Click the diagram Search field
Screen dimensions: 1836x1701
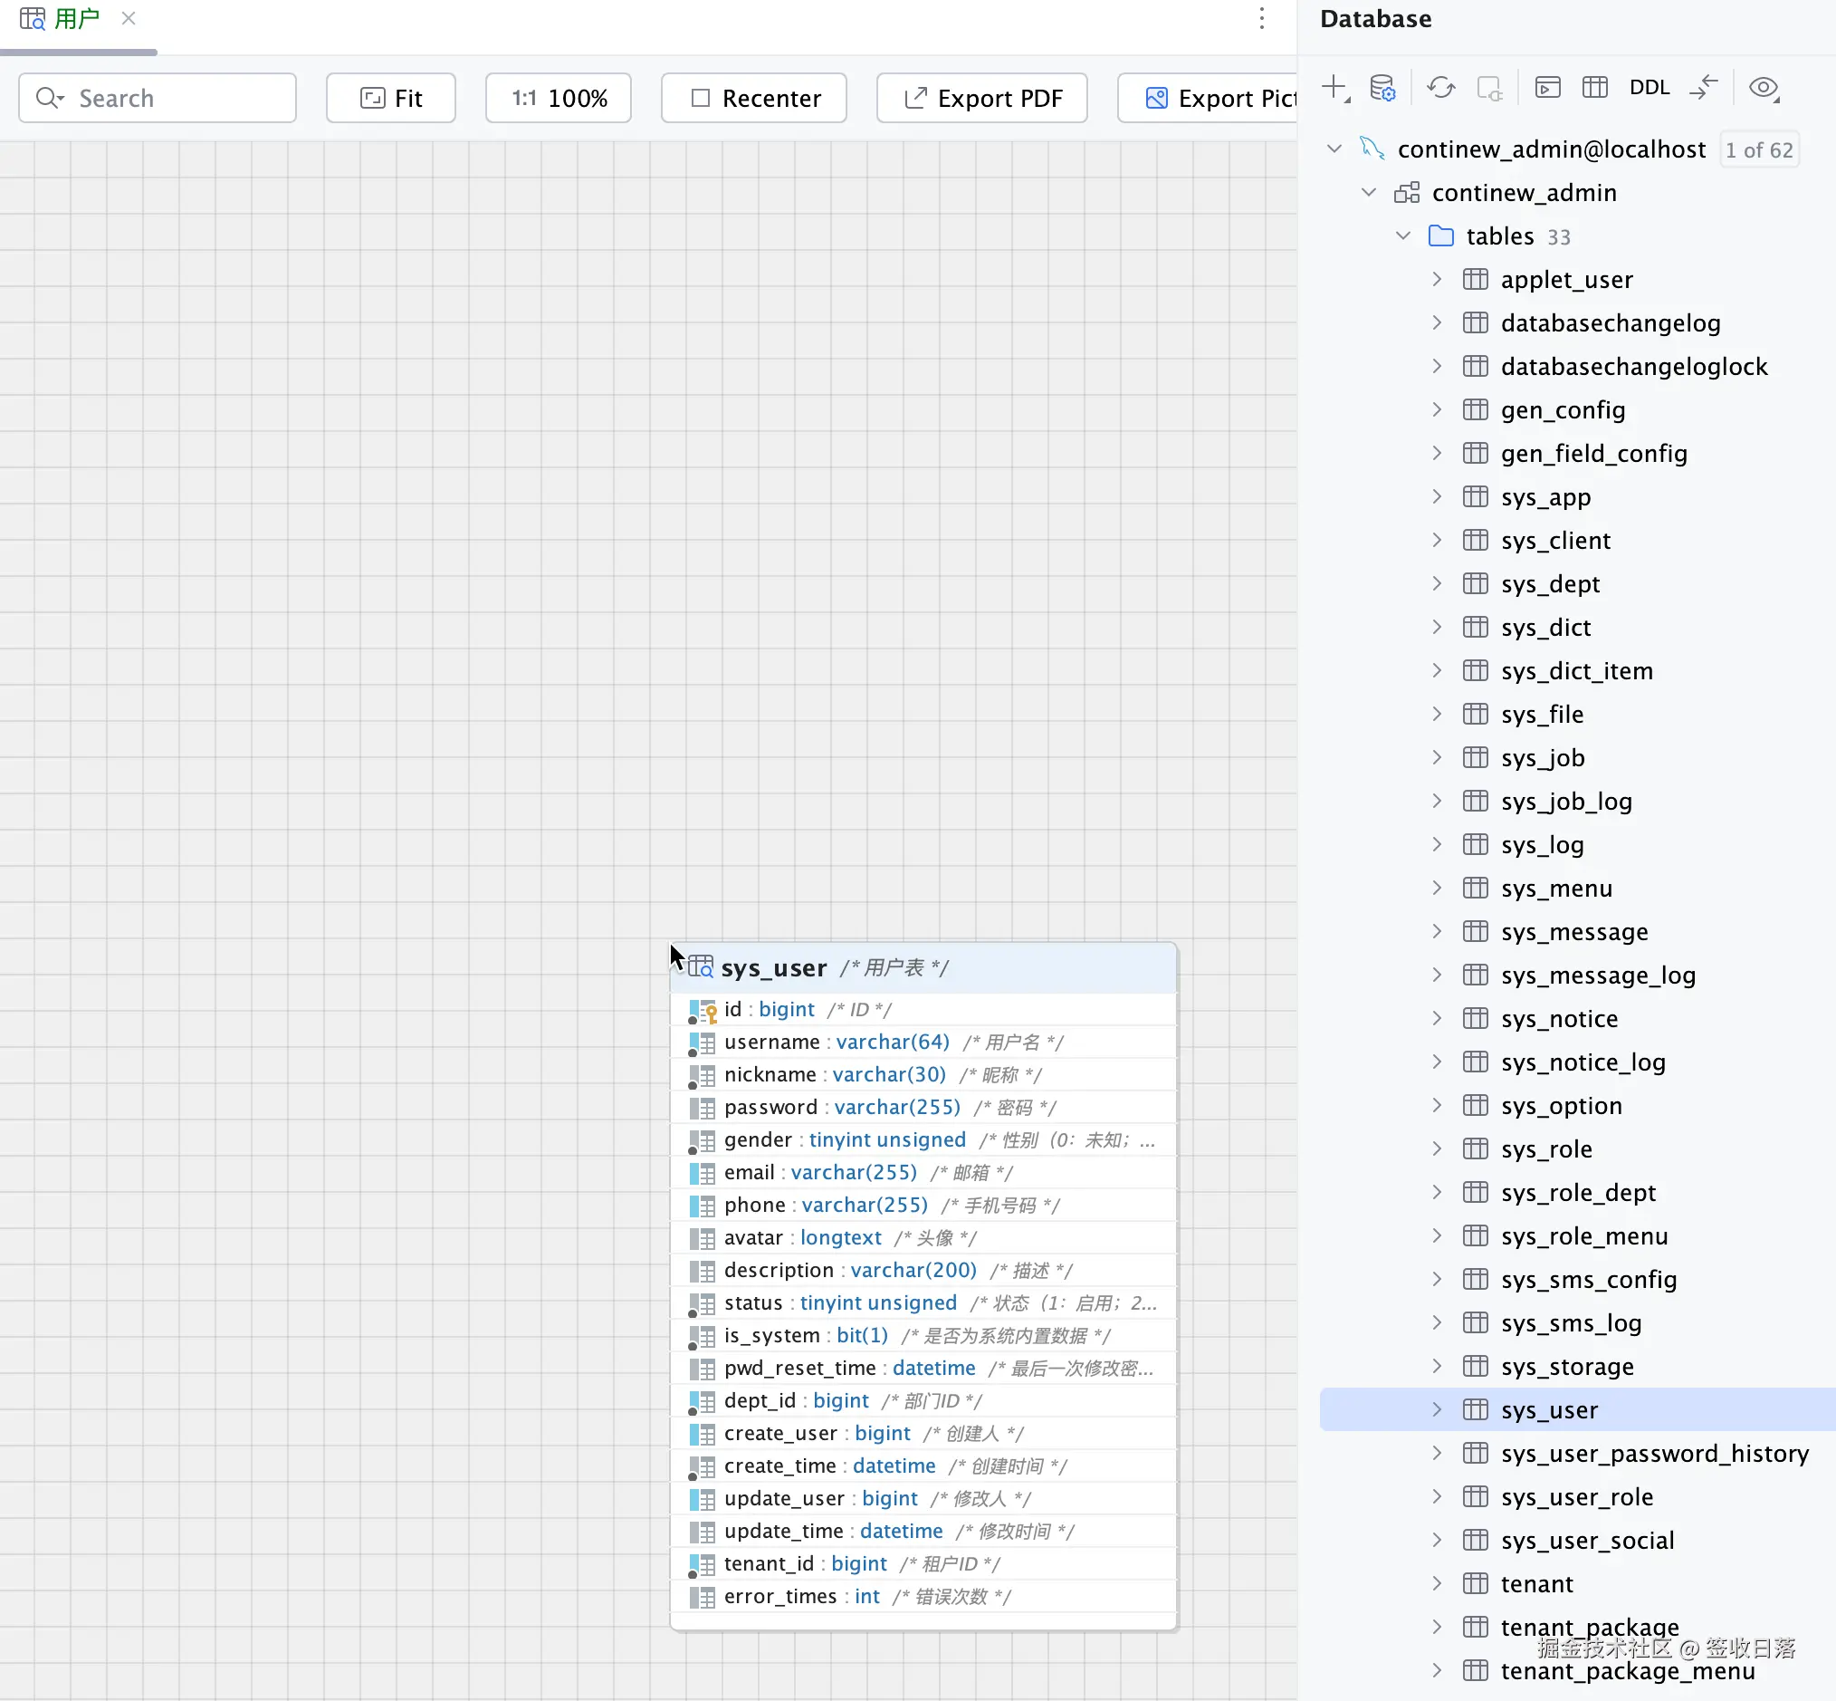(158, 98)
